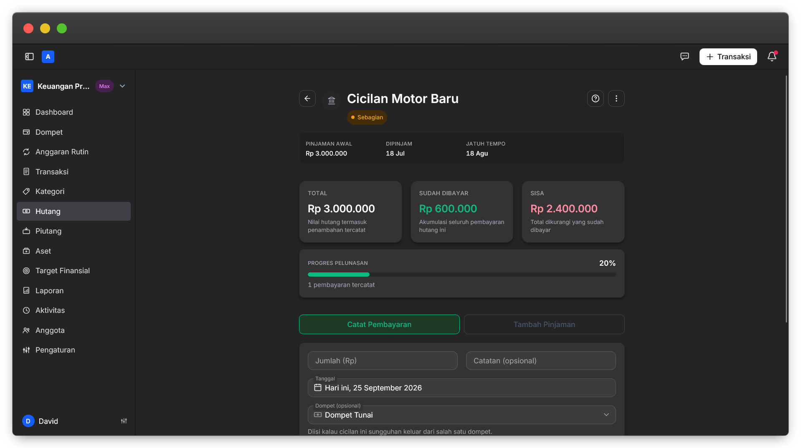The height and width of the screenshot is (448, 801).
Task: Open the Dompet Tunai dropdown
Action: [x=461, y=415]
